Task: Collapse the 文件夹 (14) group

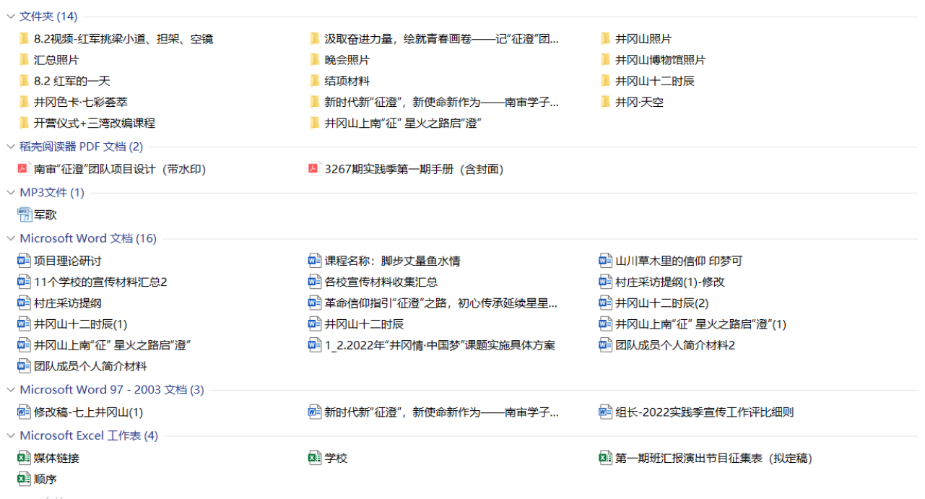Action: [11, 17]
